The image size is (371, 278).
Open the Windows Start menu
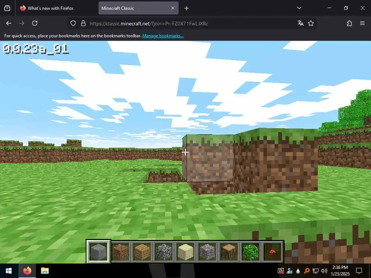point(9,271)
